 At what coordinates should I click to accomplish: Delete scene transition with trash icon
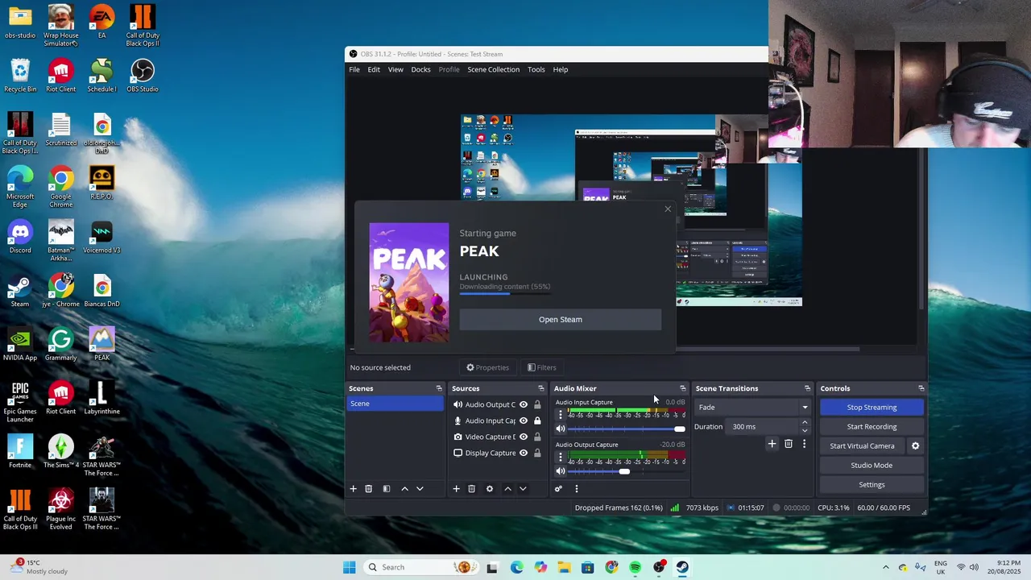tap(789, 444)
